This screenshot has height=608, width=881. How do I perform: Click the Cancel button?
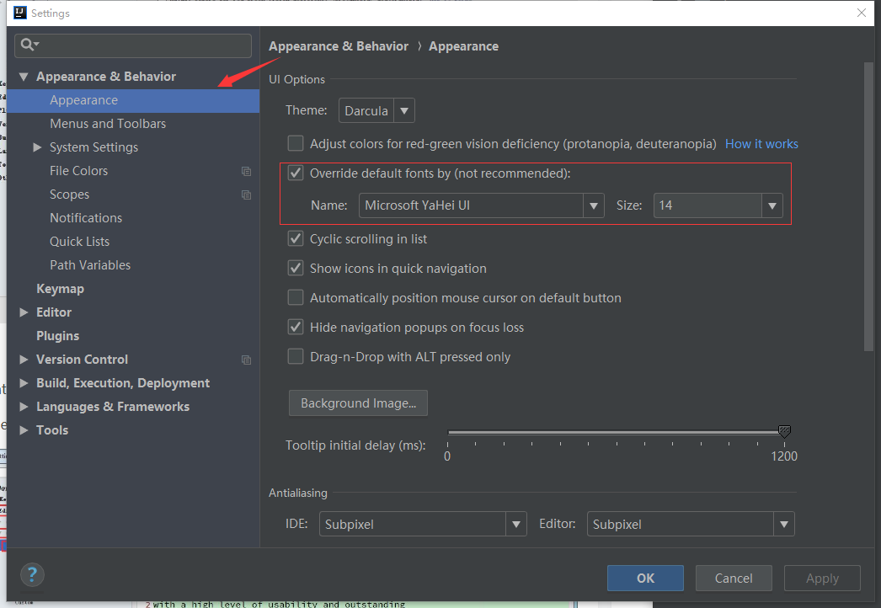[734, 579]
